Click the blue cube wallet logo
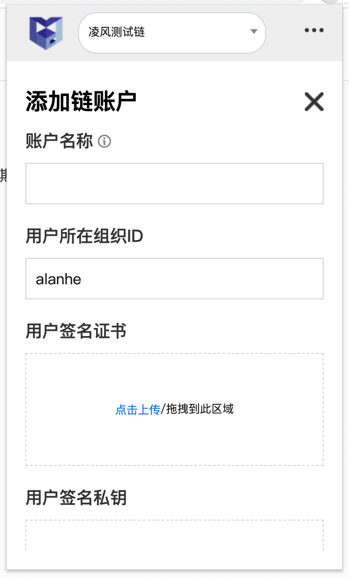 46,32
